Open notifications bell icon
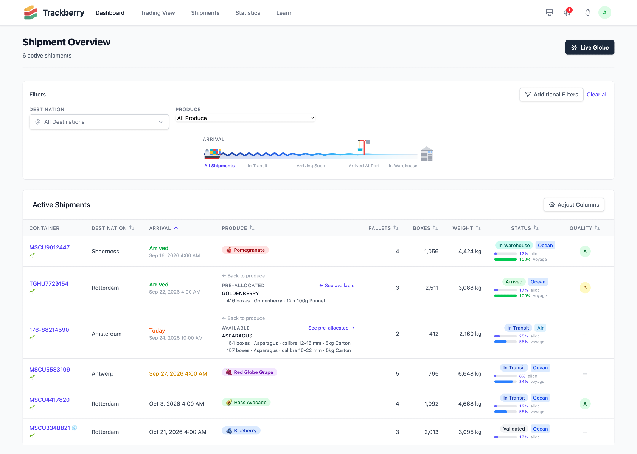 click(x=588, y=12)
